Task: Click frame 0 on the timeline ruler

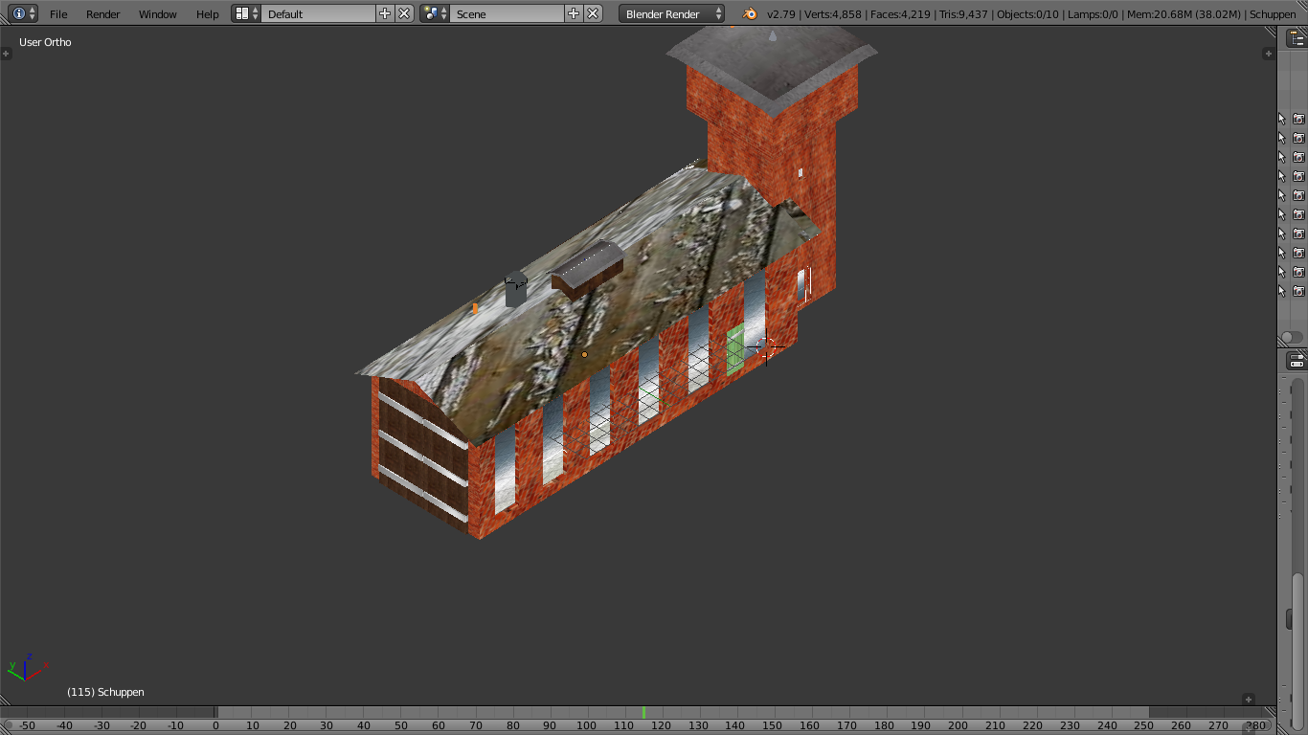Action: pos(215,725)
